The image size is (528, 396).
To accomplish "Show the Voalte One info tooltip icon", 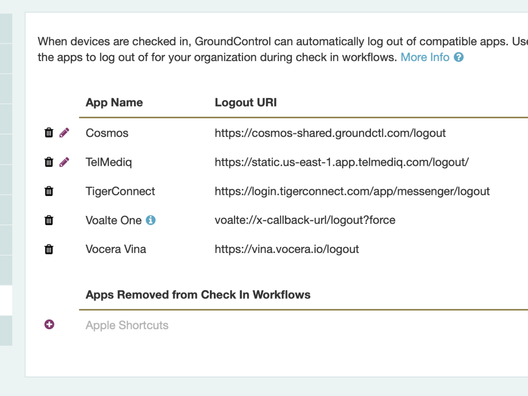I will [x=150, y=220].
